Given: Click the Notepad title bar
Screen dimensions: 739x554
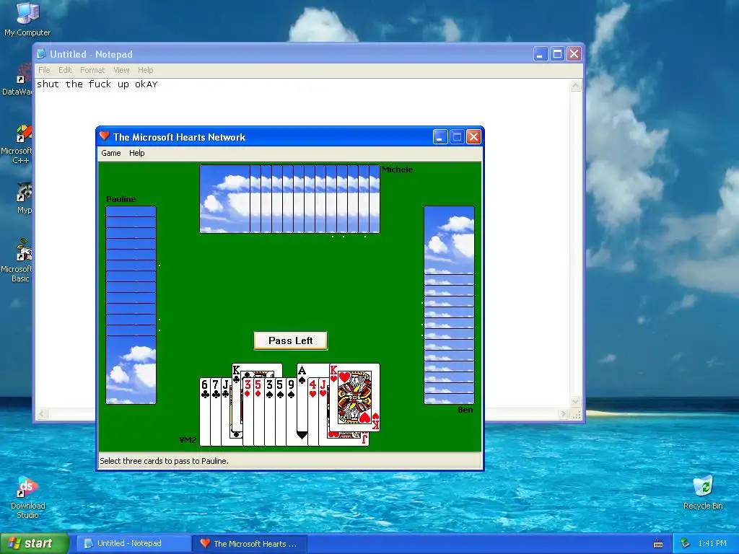Looking at the screenshot, I should click(309, 54).
